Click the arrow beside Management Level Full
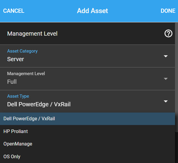 166,79
